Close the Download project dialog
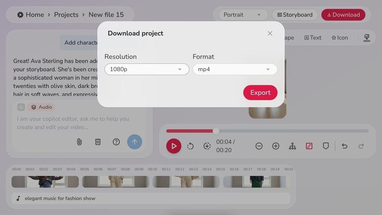 point(270,33)
